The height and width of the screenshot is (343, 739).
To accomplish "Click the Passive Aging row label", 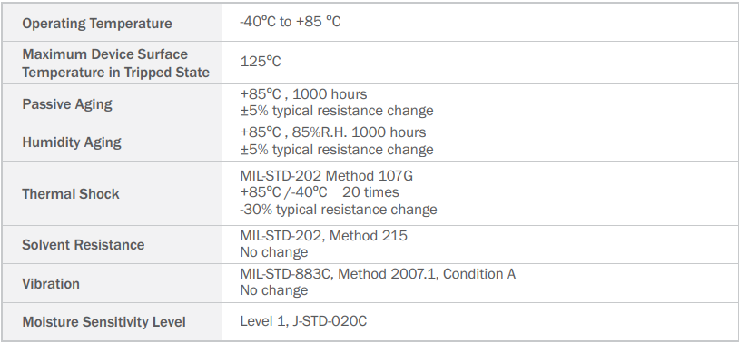I will tap(67, 103).
